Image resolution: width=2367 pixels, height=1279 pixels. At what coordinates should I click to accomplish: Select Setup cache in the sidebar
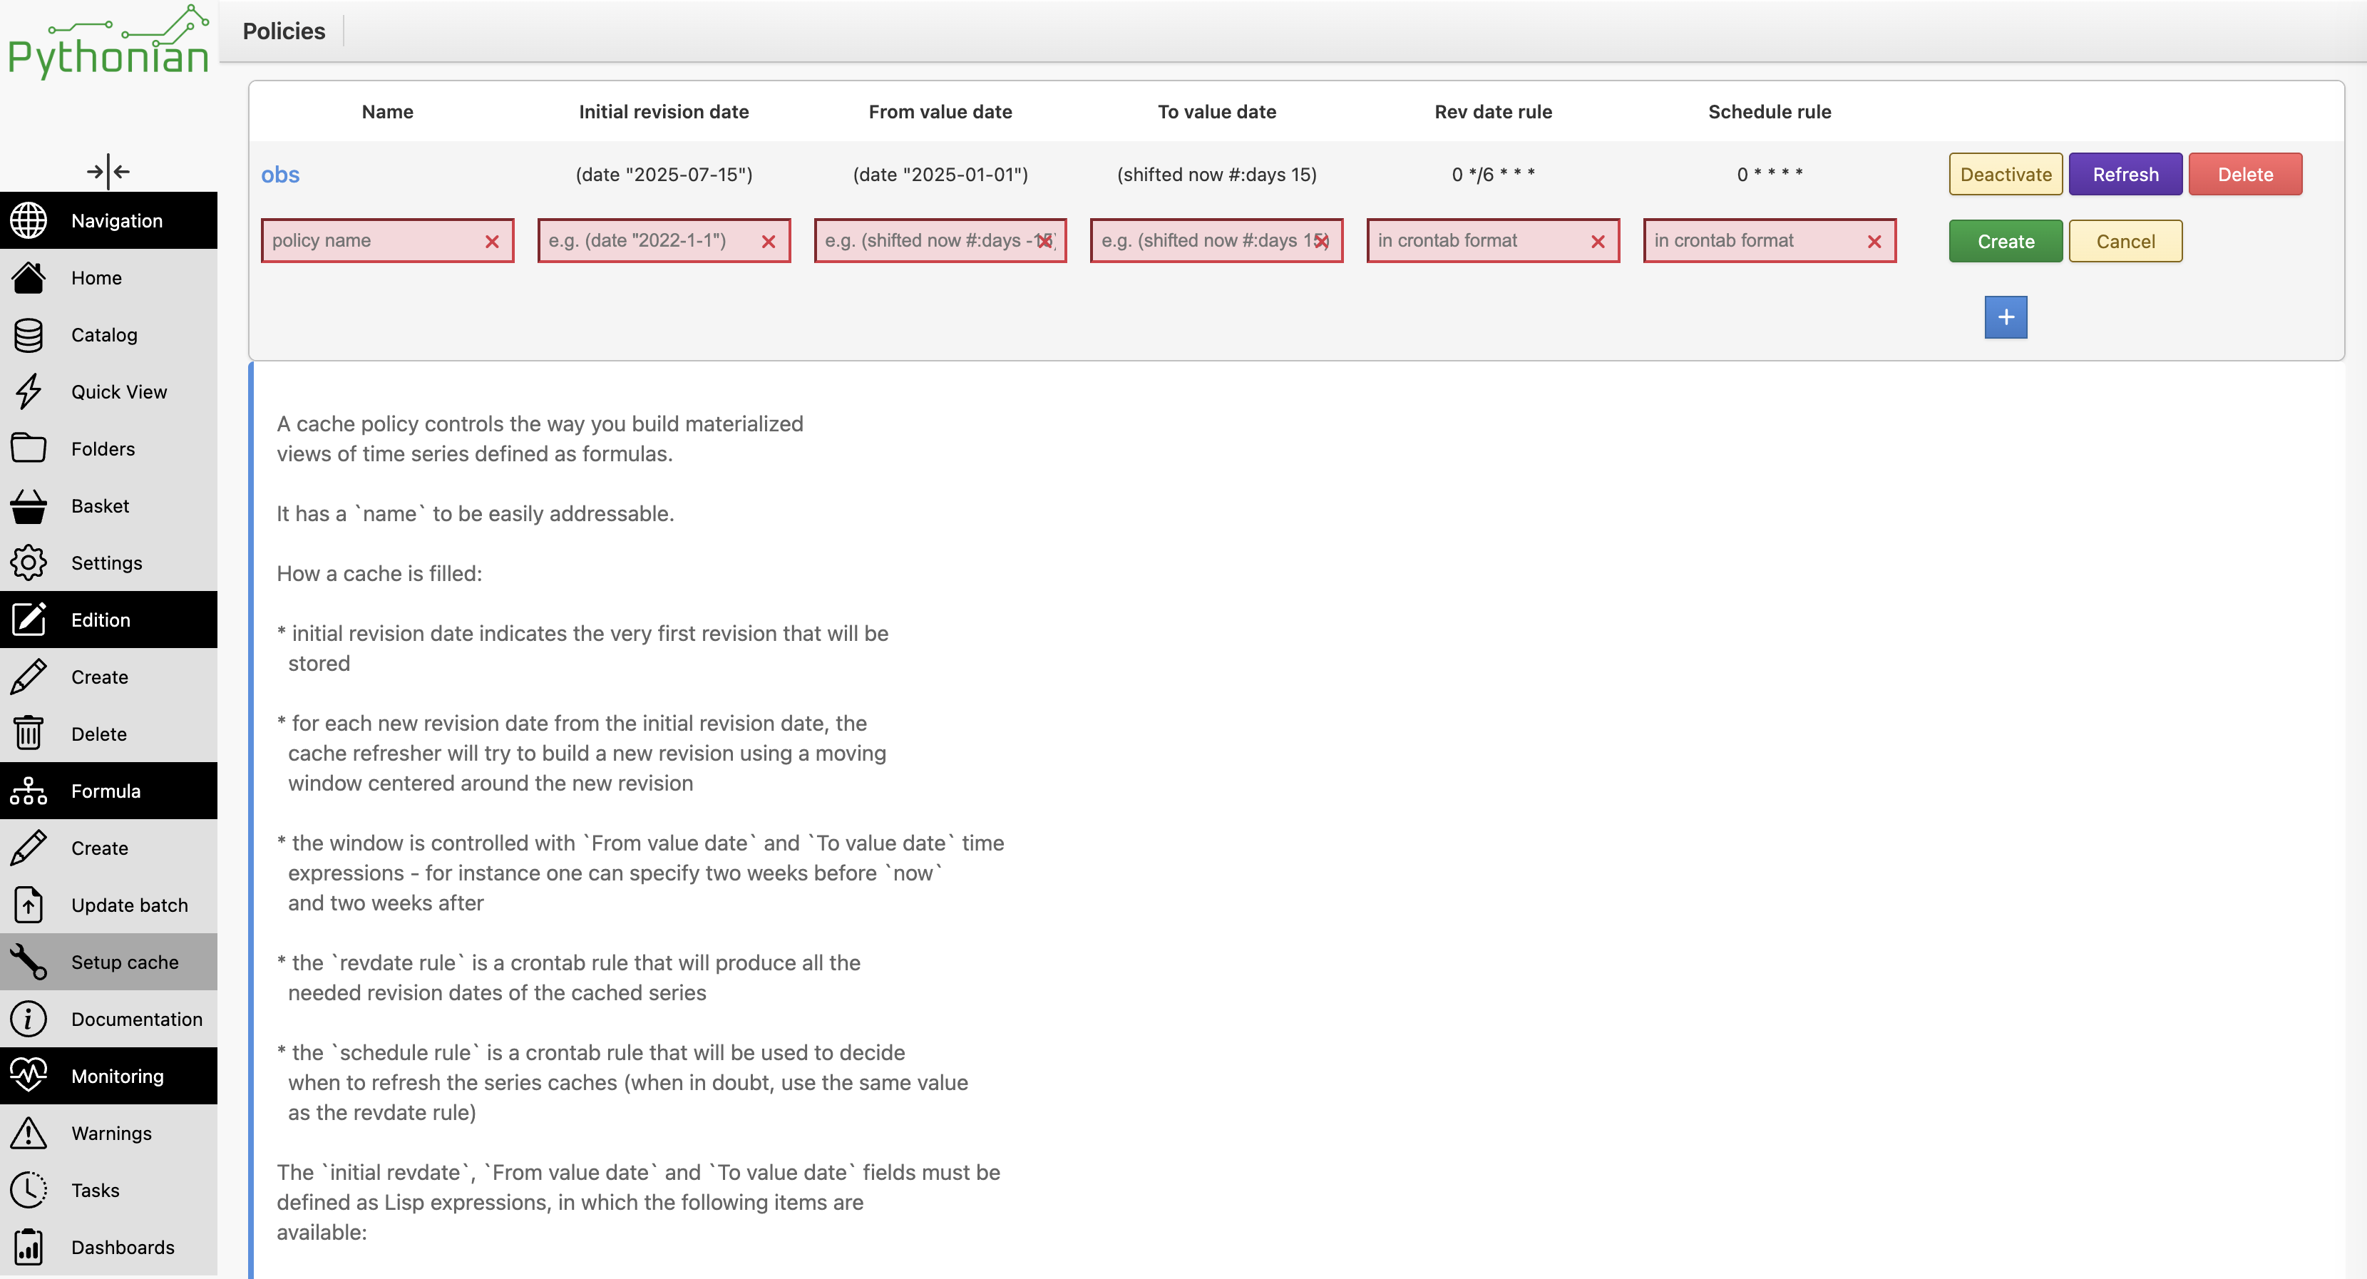pyautogui.click(x=108, y=961)
